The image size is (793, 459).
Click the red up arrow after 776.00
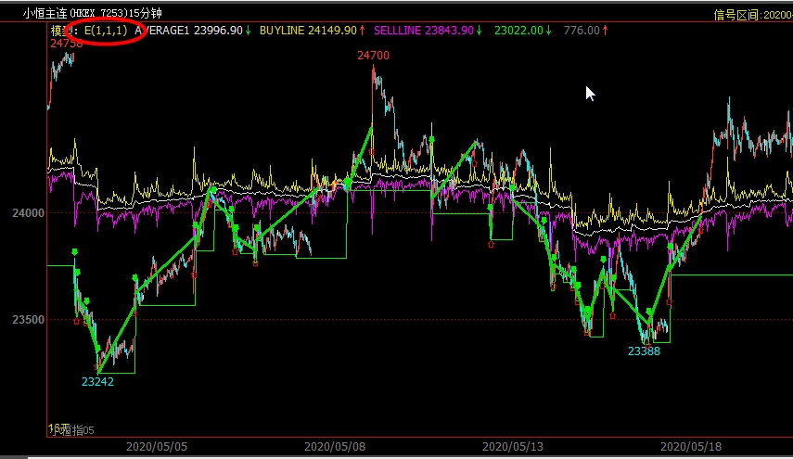coord(606,31)
